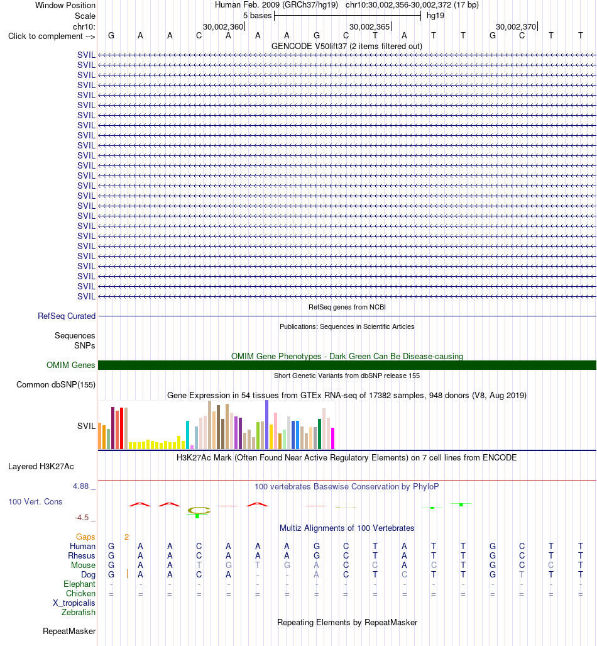
Task: Click the GTEx Gene Expression track title
Action: point(347,395)
